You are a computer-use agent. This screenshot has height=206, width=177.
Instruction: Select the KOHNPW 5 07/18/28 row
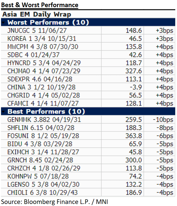coord(38,176)
